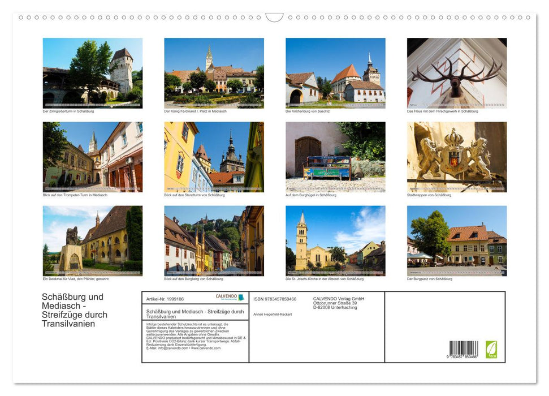Image resolution: width=549 pixels, height=396 pixels.
Task: Select the Zinngießerturm thumbnail
Action: 93,73
